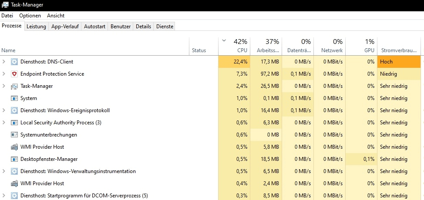424x200 pixels.
Task: Click the Windows-Verwaltungsinstrumentation gear icon
Action: click(x=14, y=171)
